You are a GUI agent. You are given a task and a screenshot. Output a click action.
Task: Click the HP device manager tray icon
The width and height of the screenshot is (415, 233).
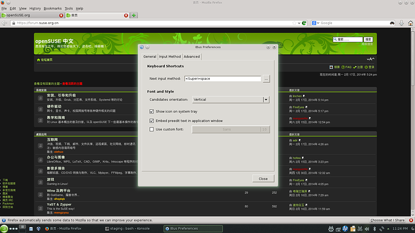coord(345,229)
